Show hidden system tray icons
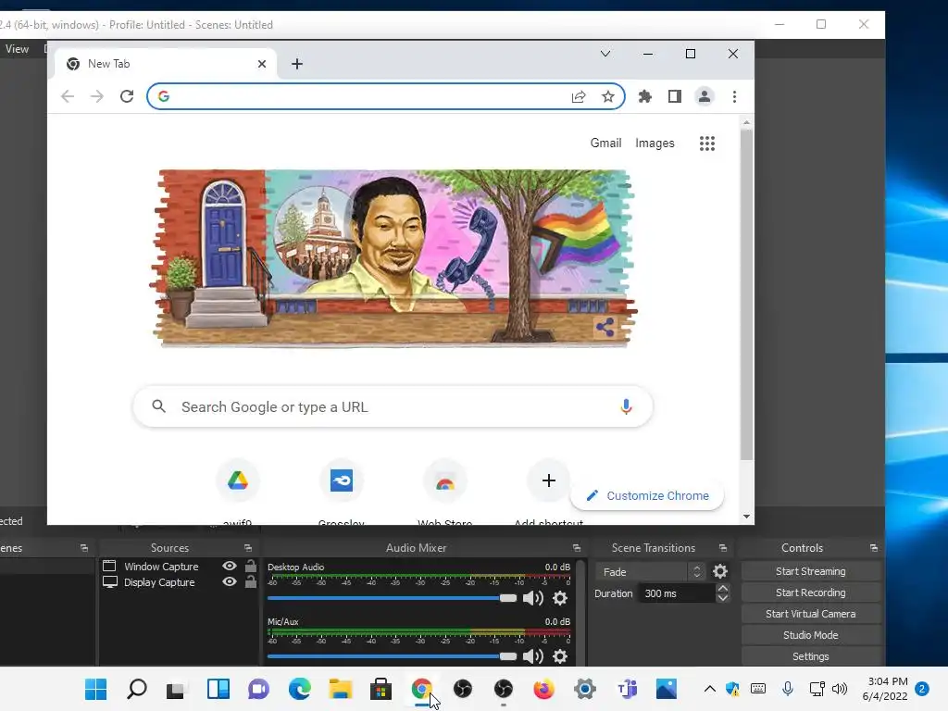This screenshot has height=711, width=948. [710, 689]
